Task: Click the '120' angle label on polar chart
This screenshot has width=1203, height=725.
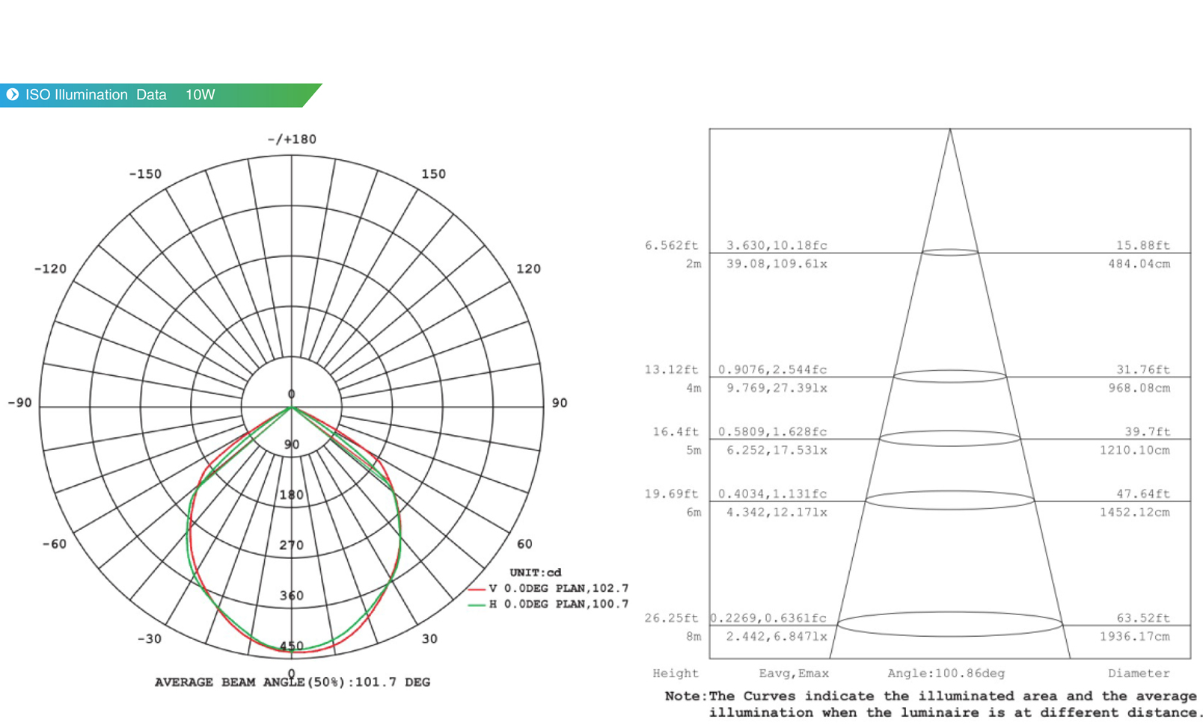Action: point(529,269)
